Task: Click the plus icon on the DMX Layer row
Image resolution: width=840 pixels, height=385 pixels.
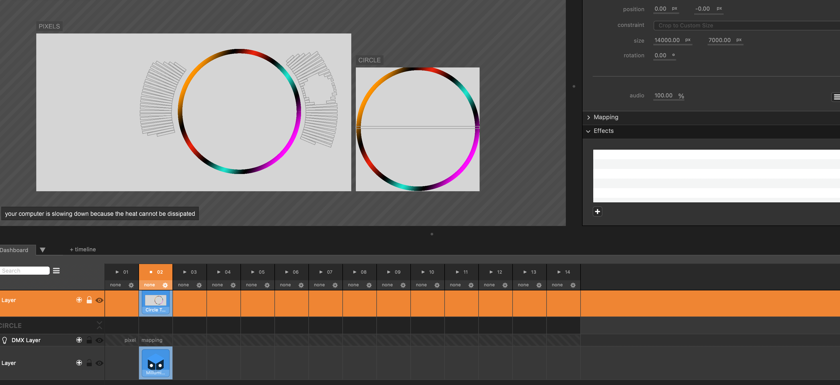Action: [x=79, y=340]
